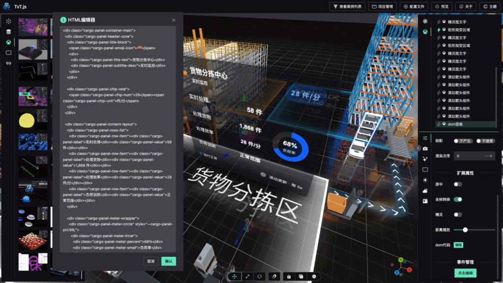Open the sun lighting settings icon
This screenshot has width=503, height=283.
(425, 180)
